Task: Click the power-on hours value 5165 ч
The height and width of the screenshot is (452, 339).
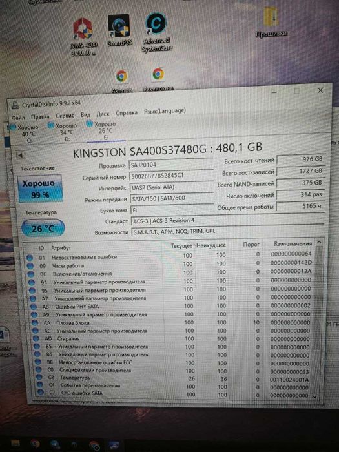Action: (x=300, y=206)
